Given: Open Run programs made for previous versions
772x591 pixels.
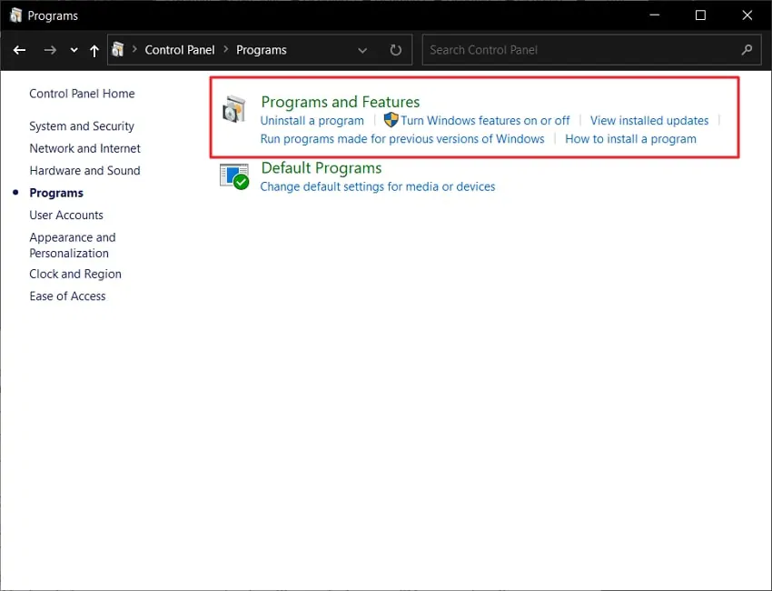Looking at the screenshot, I should (402, 139).
